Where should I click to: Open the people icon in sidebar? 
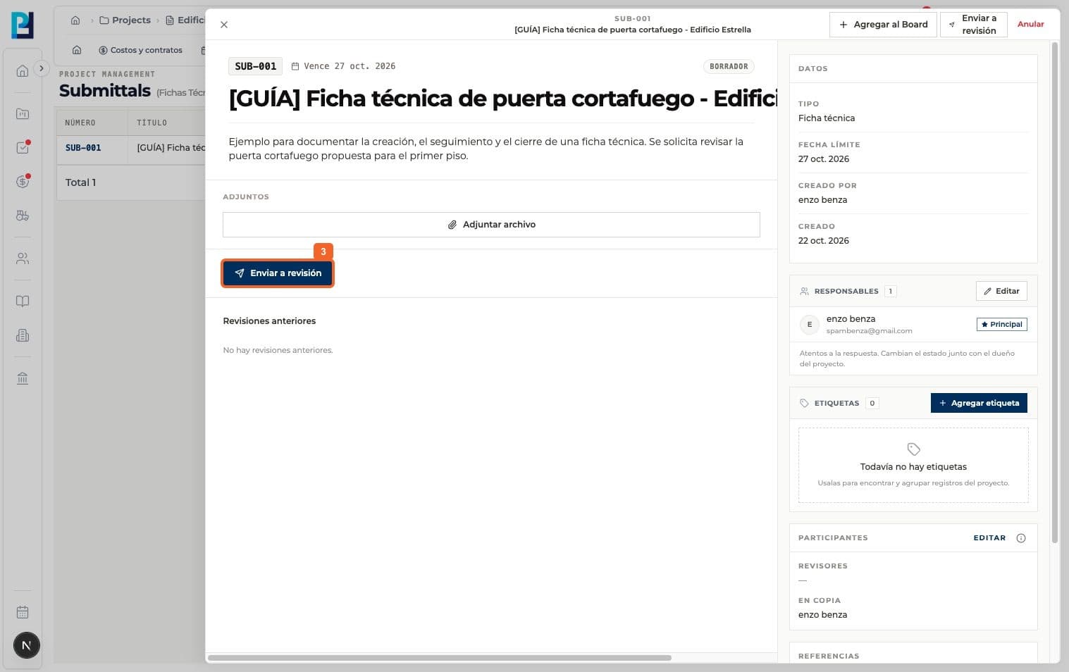coord(23,259)
